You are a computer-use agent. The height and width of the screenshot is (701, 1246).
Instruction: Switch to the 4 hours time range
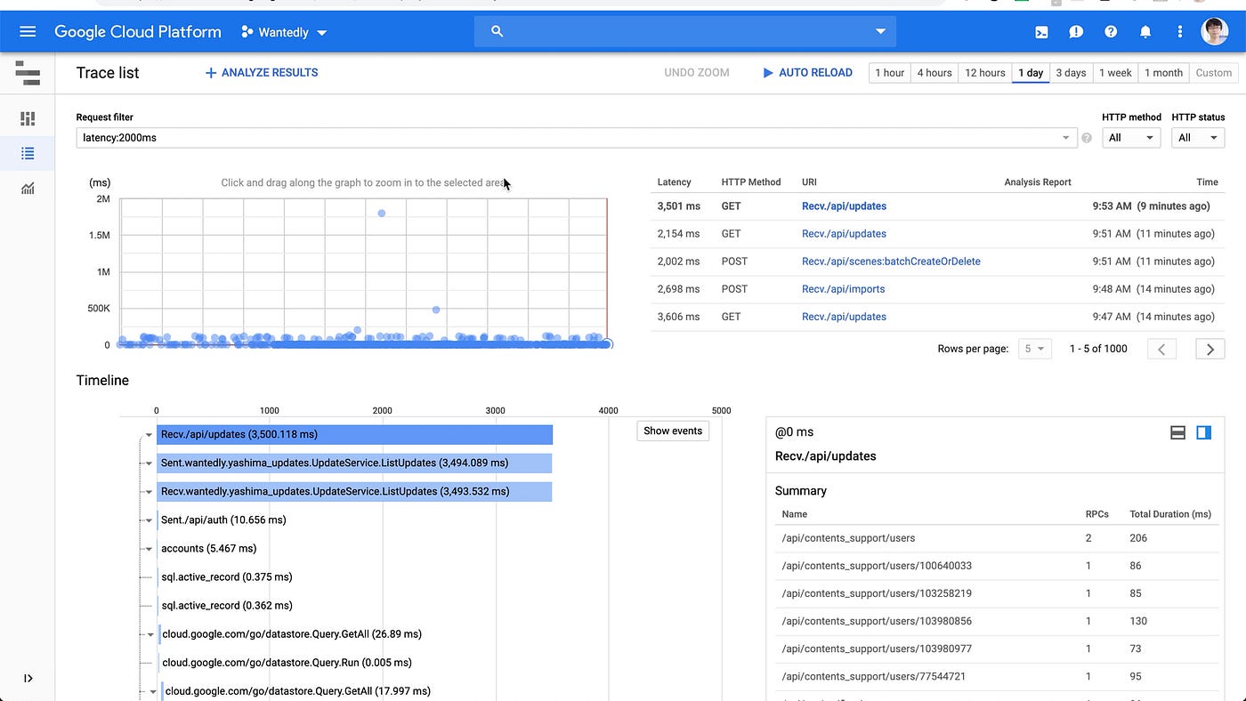(934, 72)
